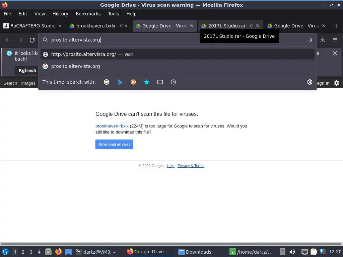Go forward to next page
Screen dimensions: 343x257
20,40
